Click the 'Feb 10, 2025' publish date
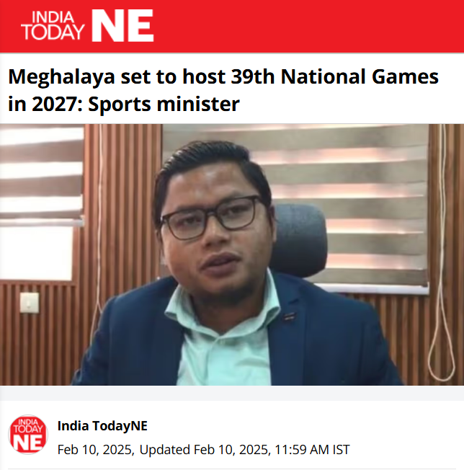 coord(94,450)
